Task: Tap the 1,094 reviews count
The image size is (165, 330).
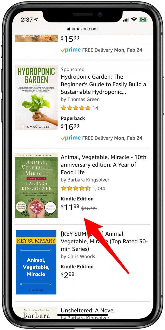Action: (99, 188)
